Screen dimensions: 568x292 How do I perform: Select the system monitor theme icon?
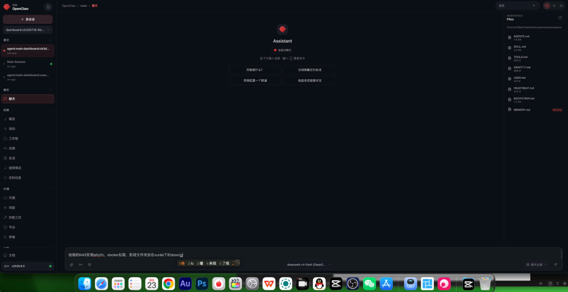547,6
